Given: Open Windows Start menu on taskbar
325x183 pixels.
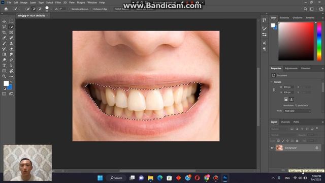Looking at the screenshot, I should (x=100, y=178).
